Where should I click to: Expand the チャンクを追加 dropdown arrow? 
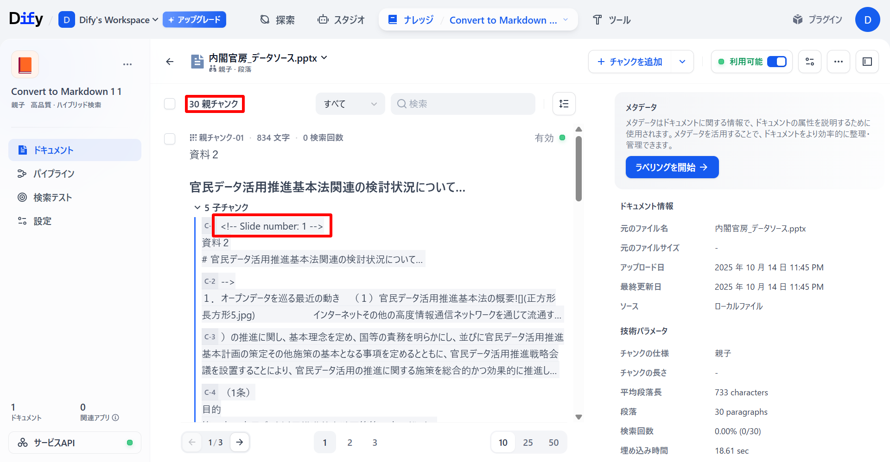click(x=682, y=61)
